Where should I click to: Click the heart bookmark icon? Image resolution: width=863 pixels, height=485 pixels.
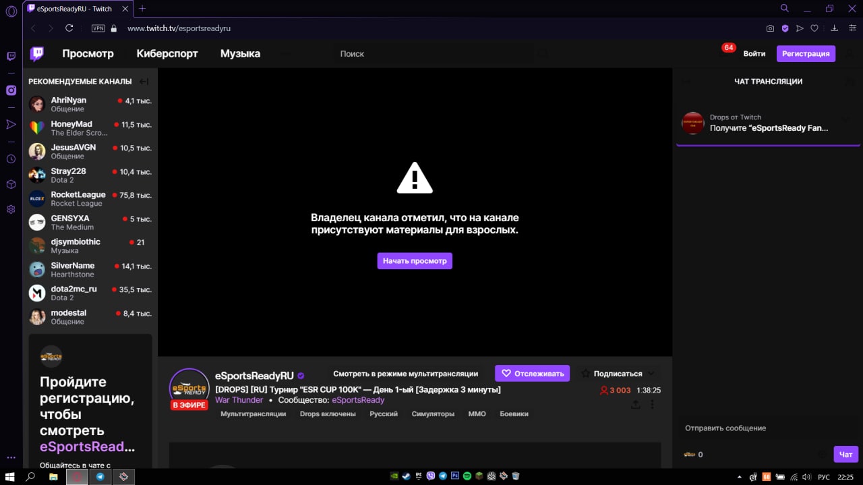coord(814,28)
